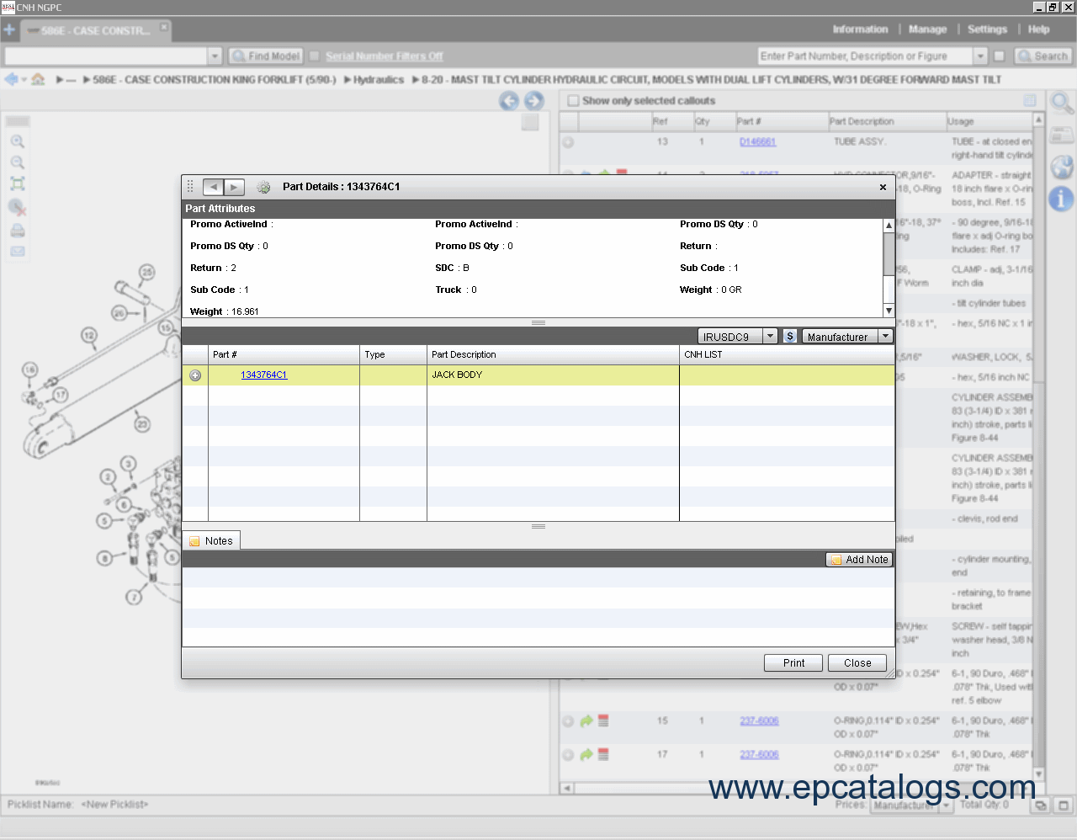Close the Part Details dialog with X
This screenshot has height=840, width=1077.
pyautogui.click(x=883, y=187)
